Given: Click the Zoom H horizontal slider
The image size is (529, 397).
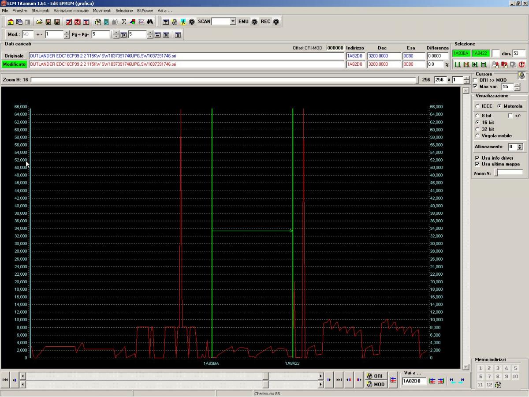Looking at the screenshot, I should [x=225, y=80].
